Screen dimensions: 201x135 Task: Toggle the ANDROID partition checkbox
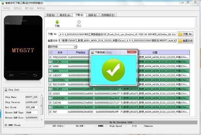[x=50, y=98]
